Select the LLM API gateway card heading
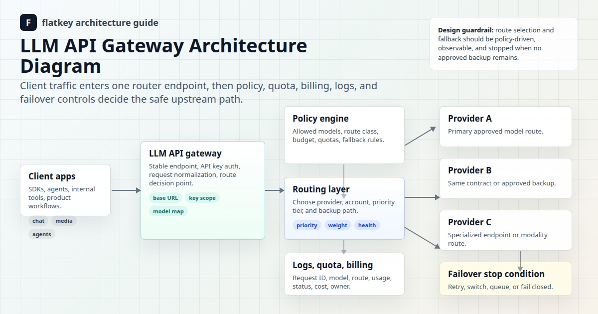 [185, 154]
